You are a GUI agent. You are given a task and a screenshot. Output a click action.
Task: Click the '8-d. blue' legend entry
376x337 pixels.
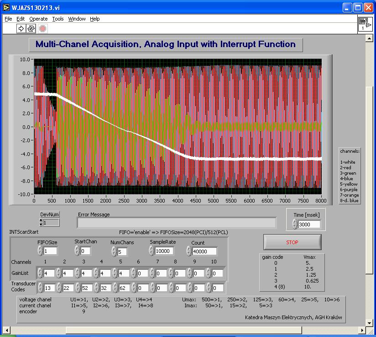click(349, 200)
